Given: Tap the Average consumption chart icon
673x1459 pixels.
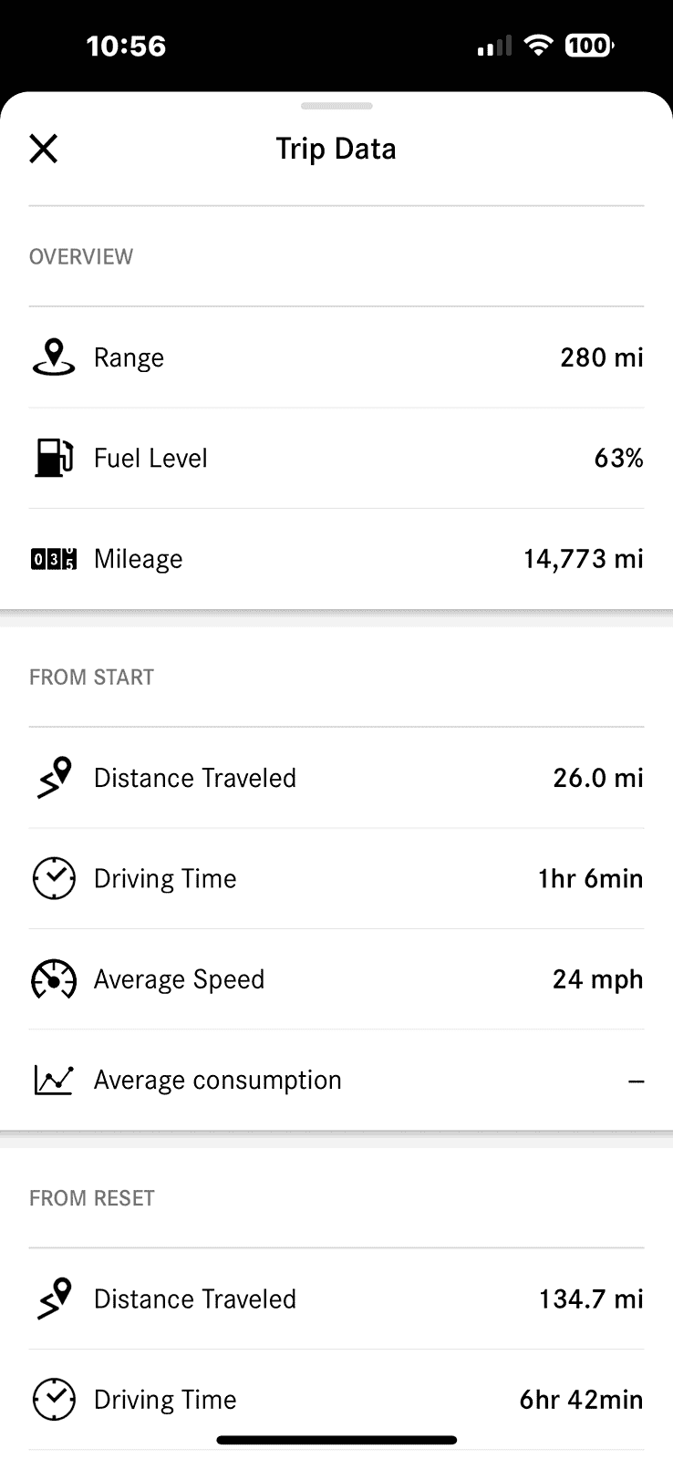Looking at the screenshot, I should click(x=54, y=1080).
